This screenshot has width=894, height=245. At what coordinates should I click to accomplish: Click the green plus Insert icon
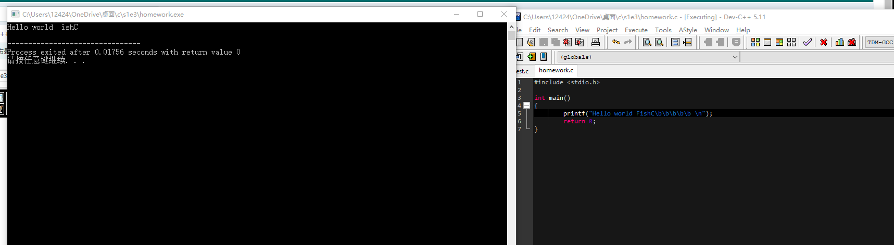[x=531, y=57]
